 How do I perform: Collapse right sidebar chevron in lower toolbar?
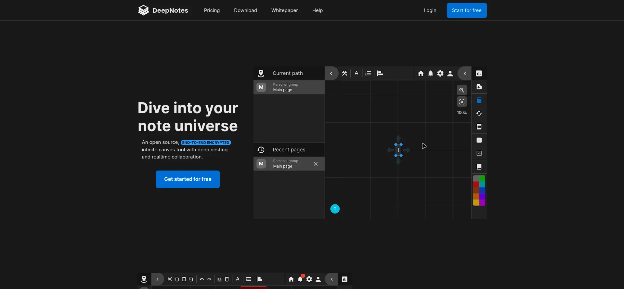pos(331,279)
